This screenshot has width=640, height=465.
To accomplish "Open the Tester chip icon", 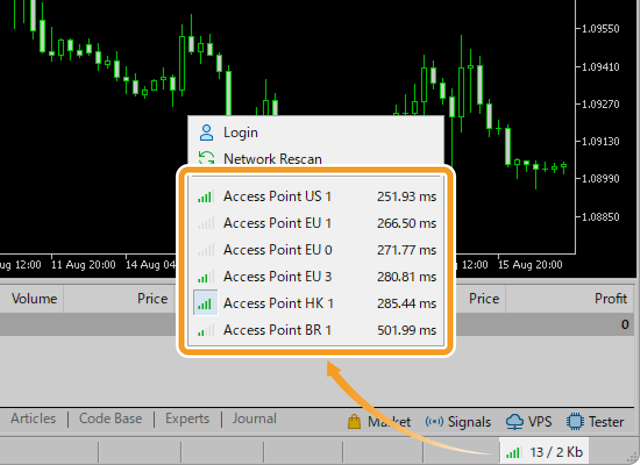I will click(x=575, y=422).
